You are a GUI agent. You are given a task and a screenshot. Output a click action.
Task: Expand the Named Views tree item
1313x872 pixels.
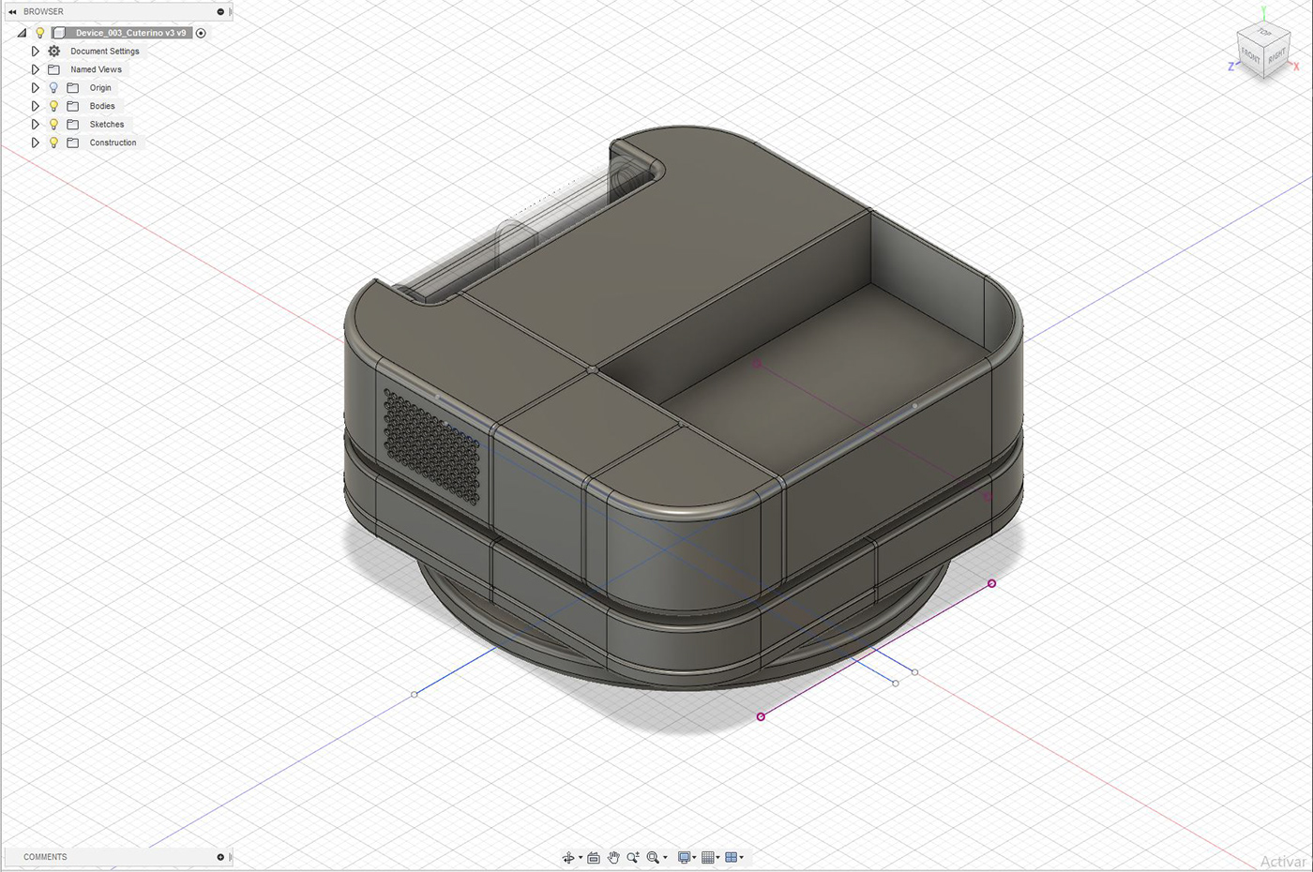(x=35, y=68)
